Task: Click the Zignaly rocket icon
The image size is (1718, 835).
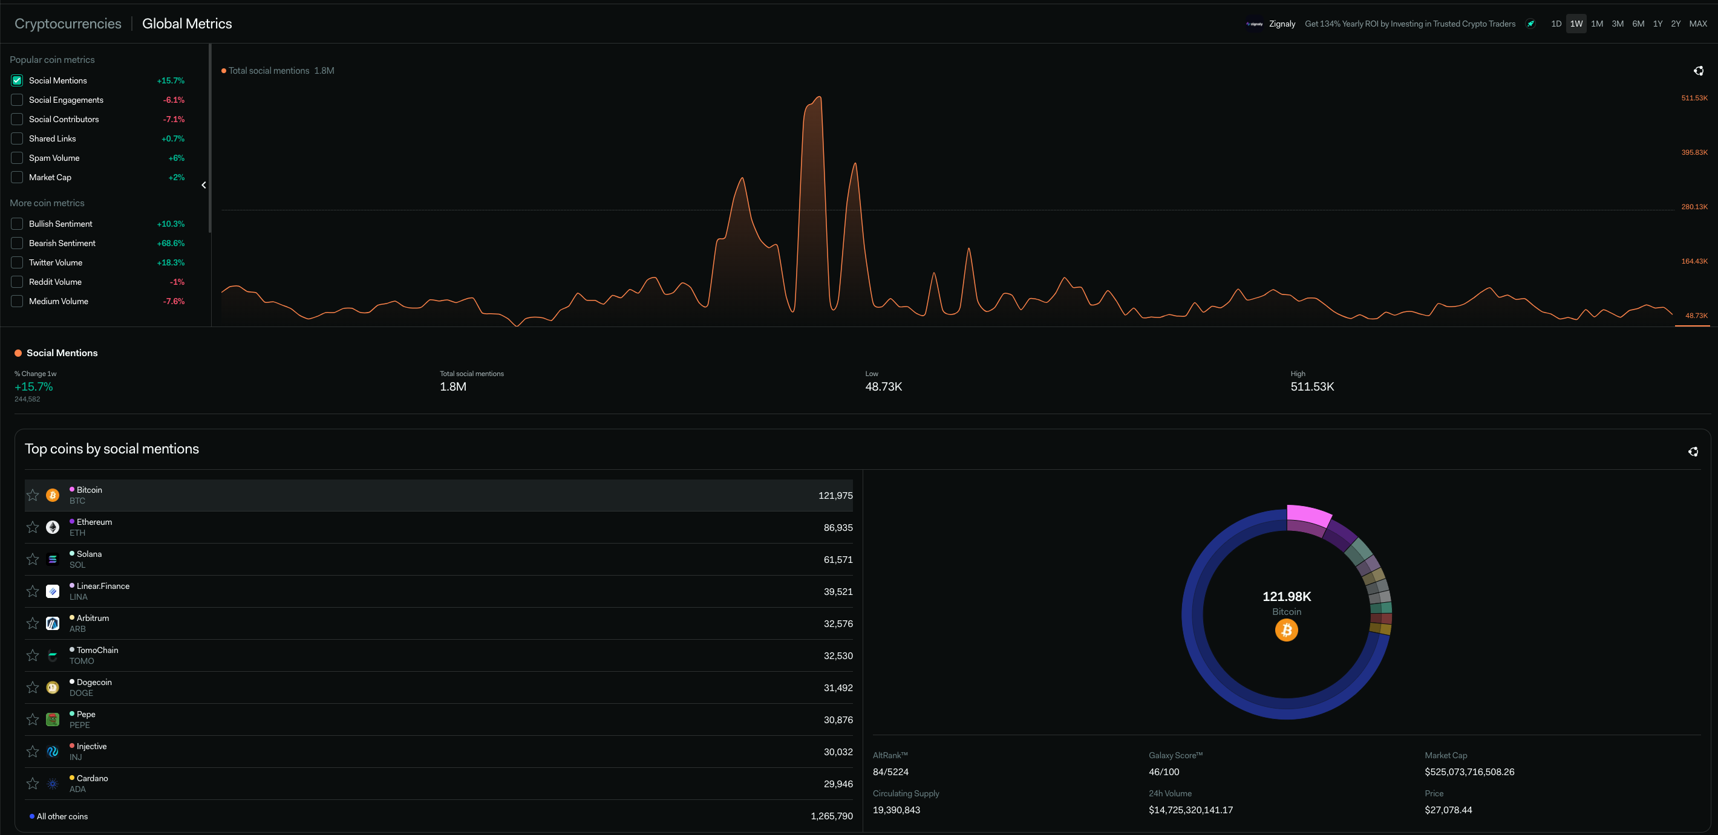Action: 1530,24
